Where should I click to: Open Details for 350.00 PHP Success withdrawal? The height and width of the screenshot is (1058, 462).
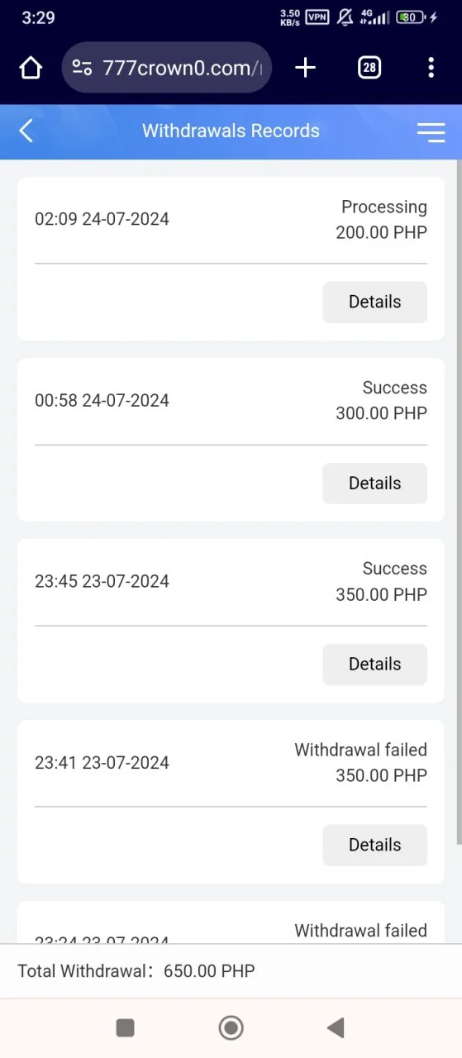coord(374,664)
